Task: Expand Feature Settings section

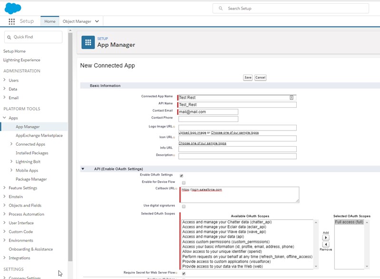Action: click(x=5, y=187)
